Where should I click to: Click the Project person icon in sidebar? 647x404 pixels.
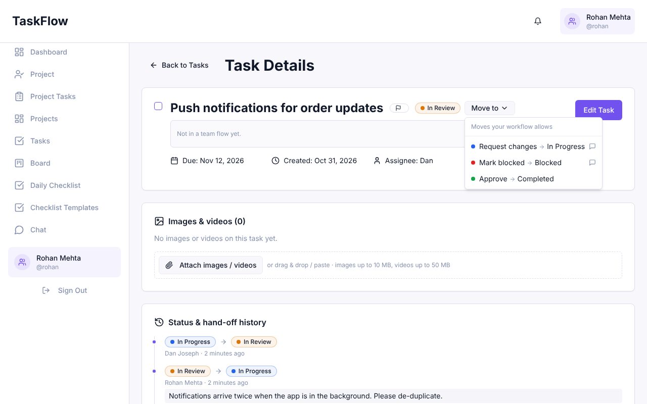[x=19, y=74]
